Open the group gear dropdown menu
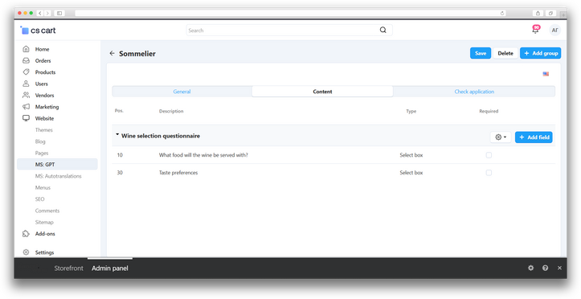581x299 pixels. pos(501,137)
